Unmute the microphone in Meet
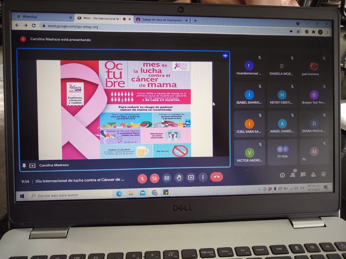 (x=142, y=178)
